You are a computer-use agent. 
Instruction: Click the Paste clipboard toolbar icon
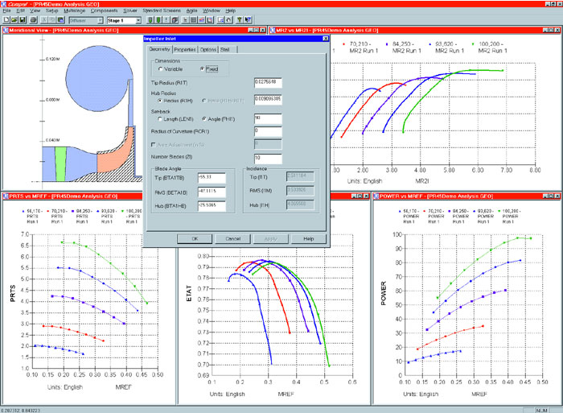60,20
